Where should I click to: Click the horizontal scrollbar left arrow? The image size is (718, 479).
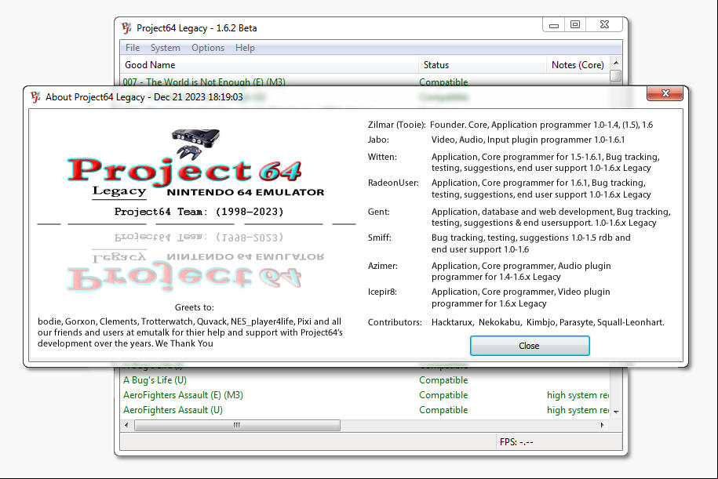[127, 425]
